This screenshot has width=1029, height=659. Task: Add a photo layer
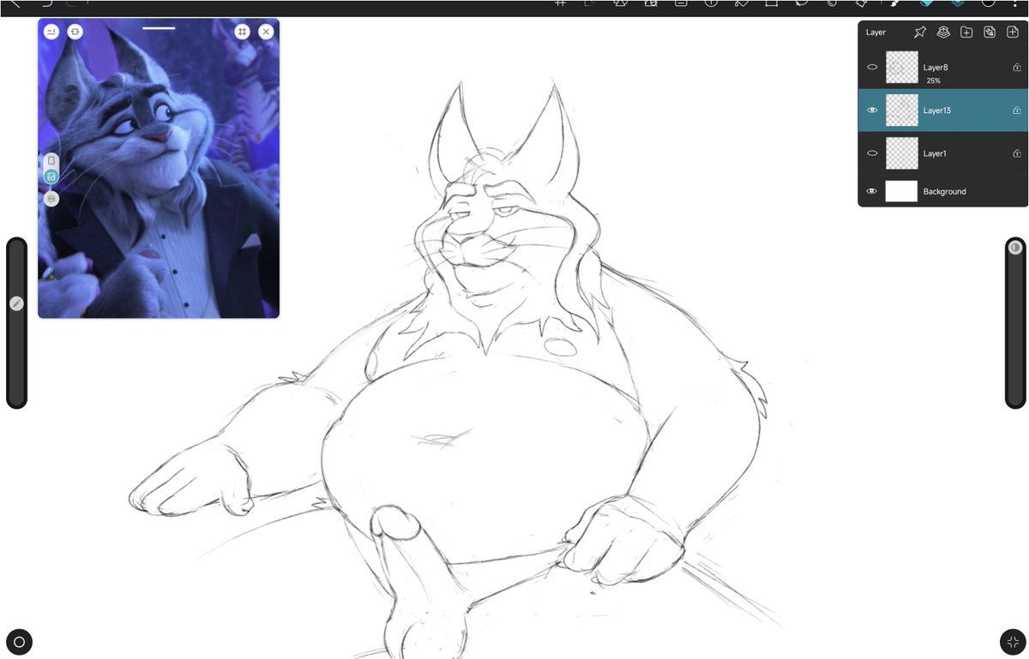[x=990, y=33]
